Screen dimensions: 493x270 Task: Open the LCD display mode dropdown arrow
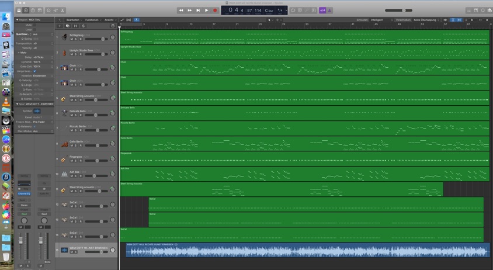click(286, 11)
